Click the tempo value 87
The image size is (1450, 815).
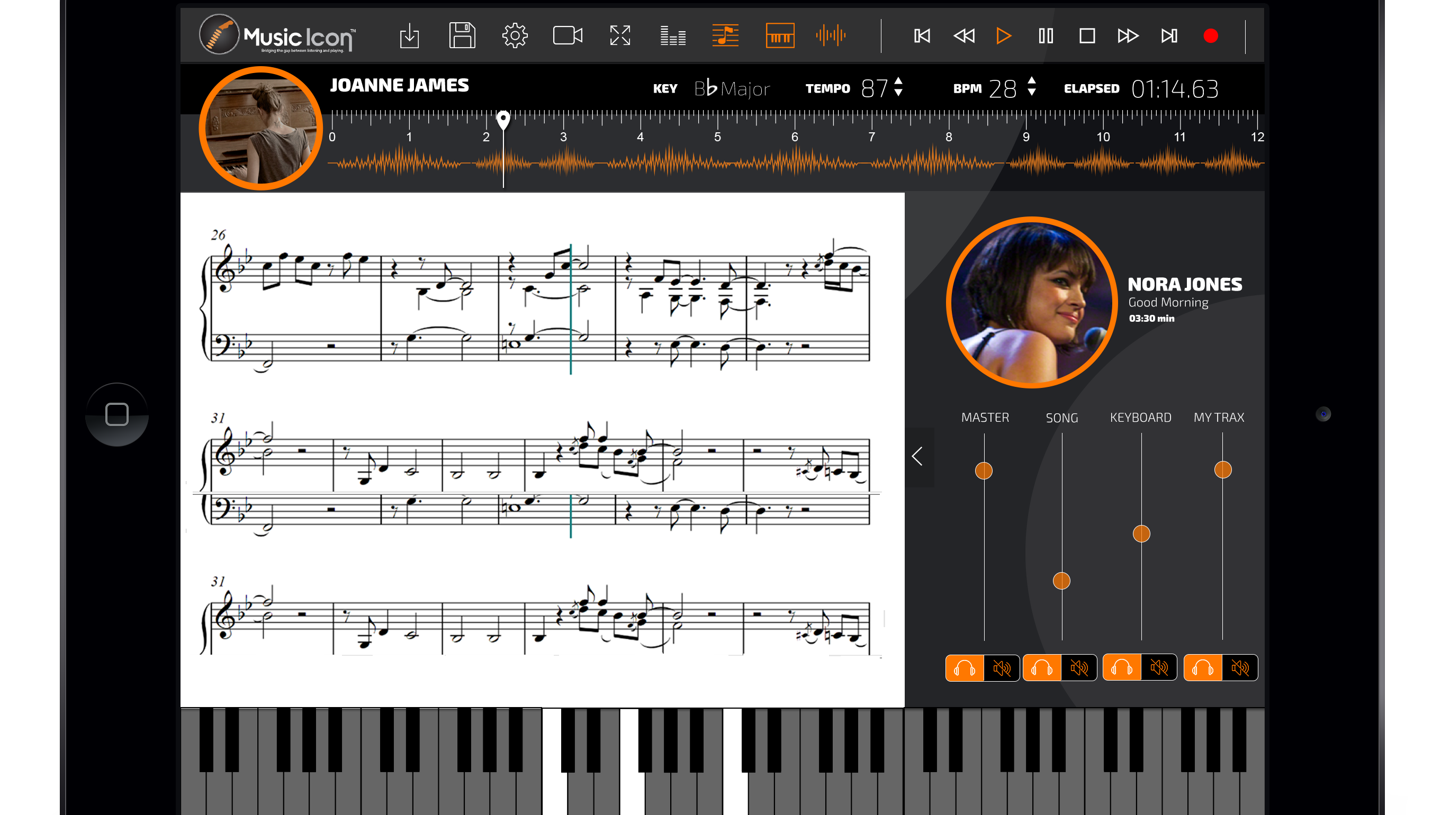(874, 88)
